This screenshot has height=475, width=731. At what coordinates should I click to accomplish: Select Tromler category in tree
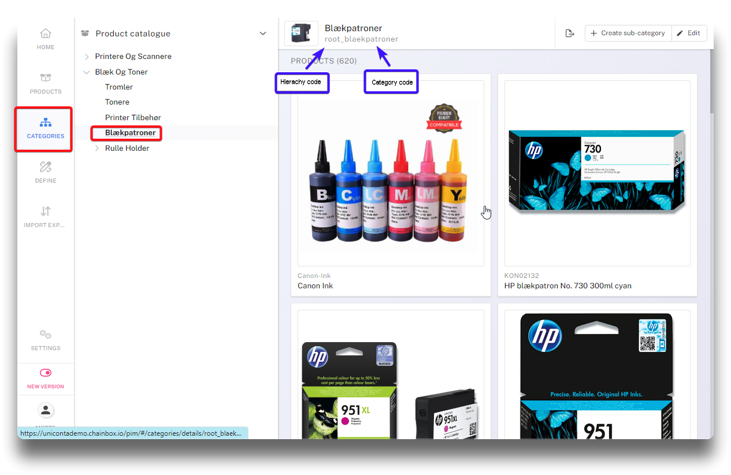pos(119,87)
